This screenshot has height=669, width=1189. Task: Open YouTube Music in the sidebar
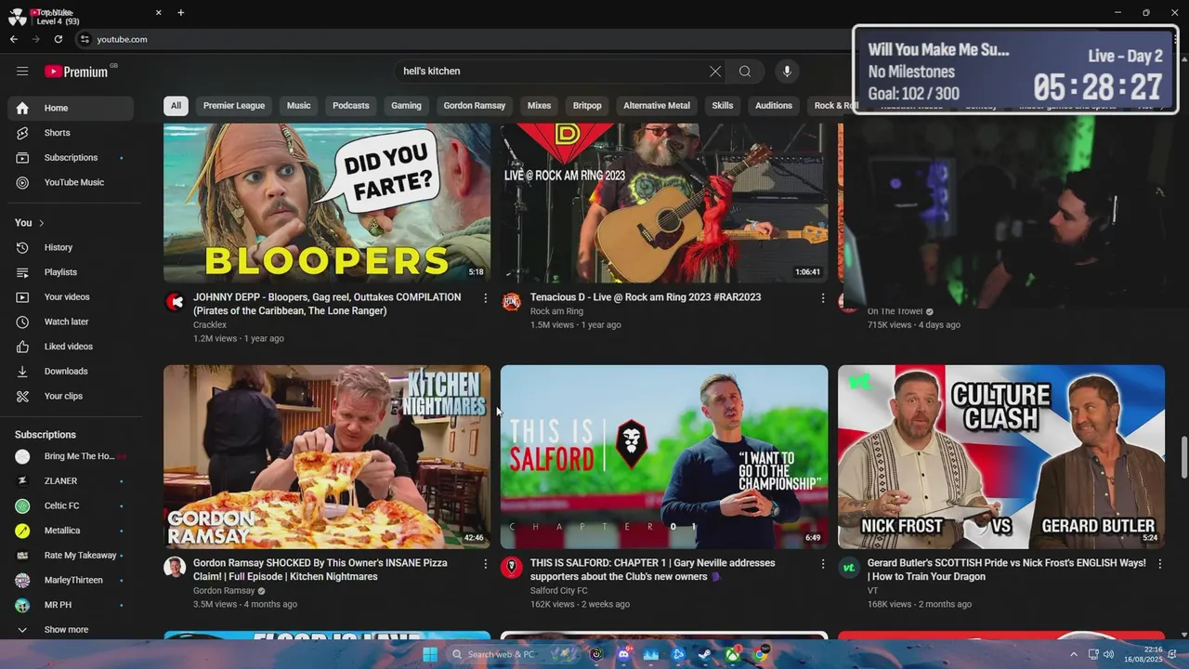tap(71, 182)
